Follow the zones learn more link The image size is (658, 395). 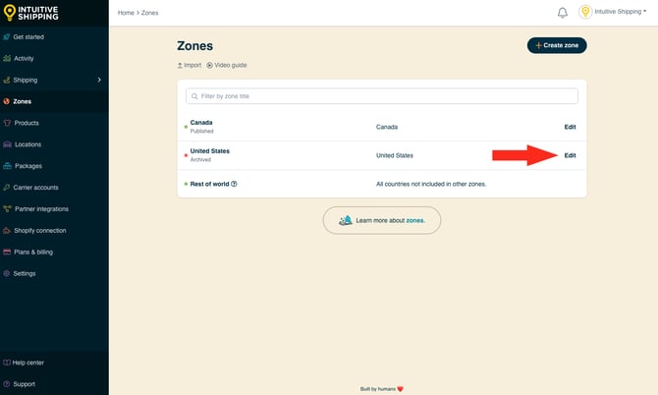[x=415, y=220]
